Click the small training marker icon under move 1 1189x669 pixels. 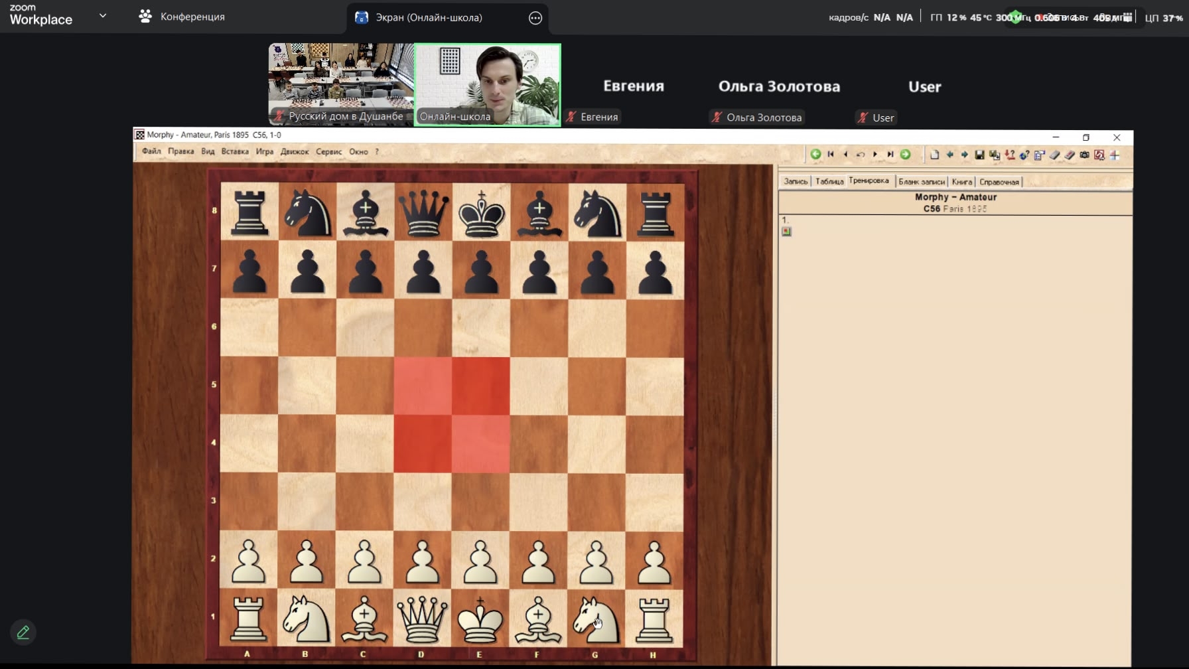point(786,232)
